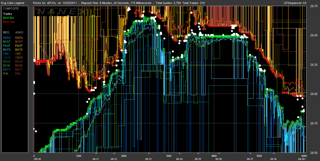Click CINC in the ASKS column

19,54
